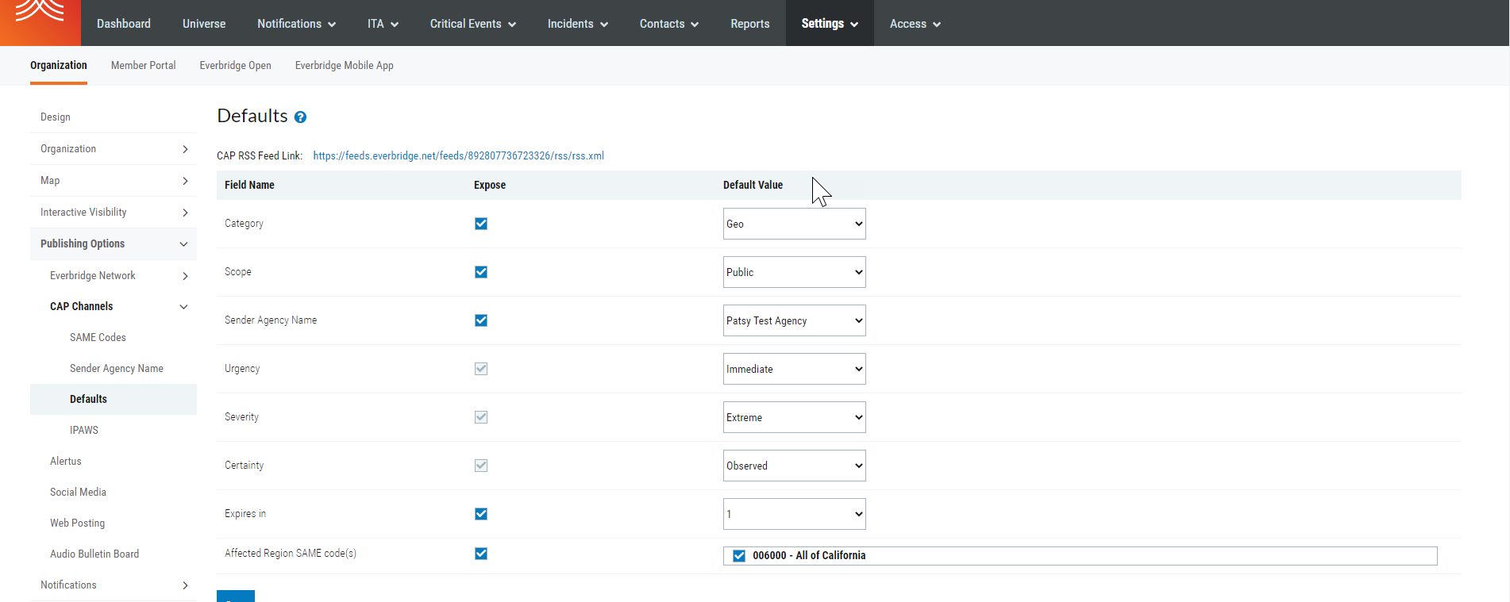
Task: Click the Defaults help question mark icon
Action: [300, 117]
